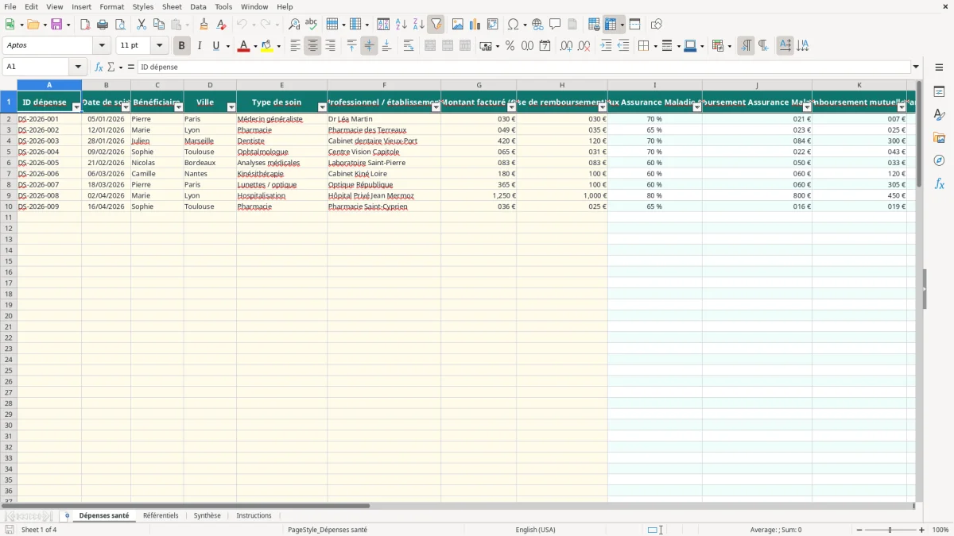Viewport: 954px width, 536px height.
Task: Click the Increase Indent icon
Action: [606, 46]
